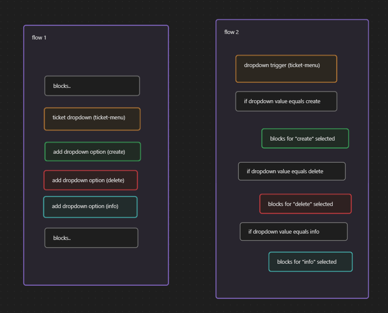This screenshot has height=313, width=388.
Task: Select the first "blocks.." node in flow 1
Action: click(92, 86)
